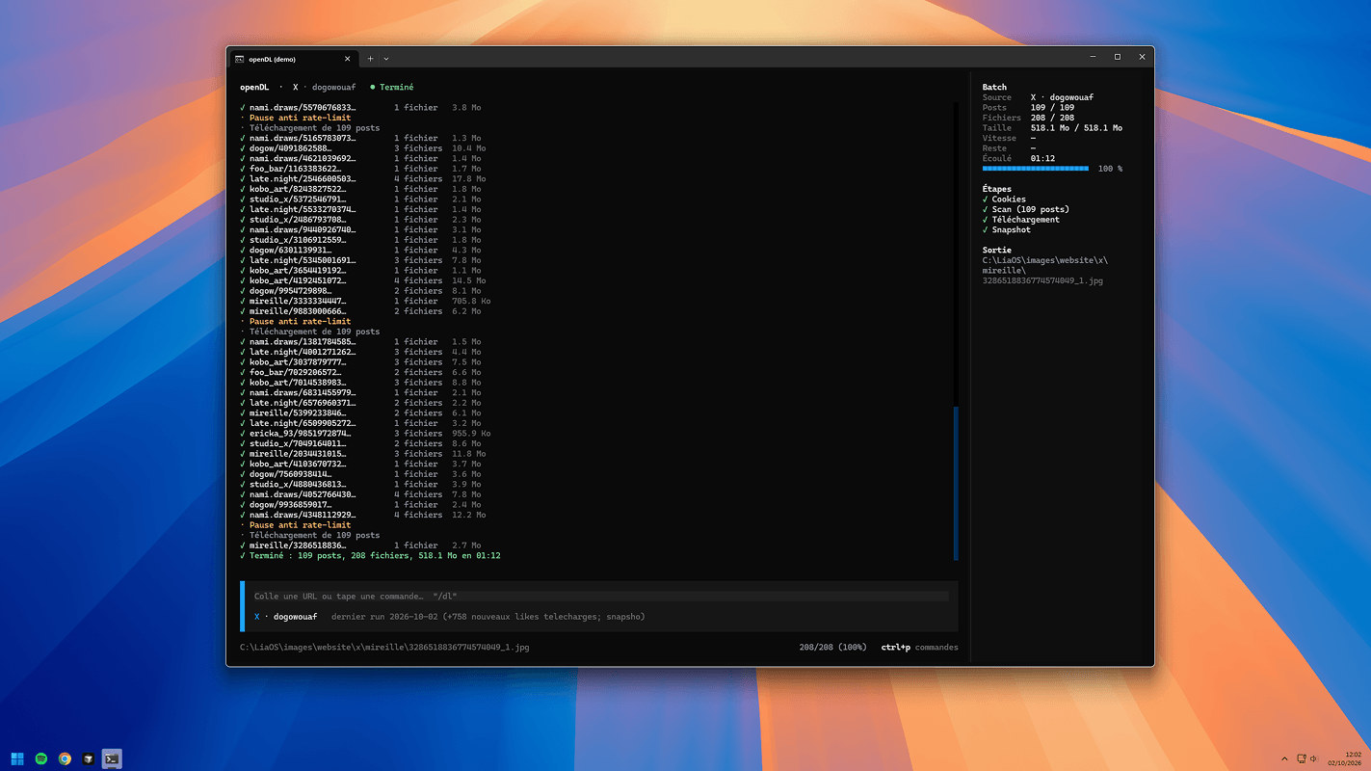Close the openDL (demo) tab
Viewport: 1371px width, 771px height.
click(x=348, y=59)
